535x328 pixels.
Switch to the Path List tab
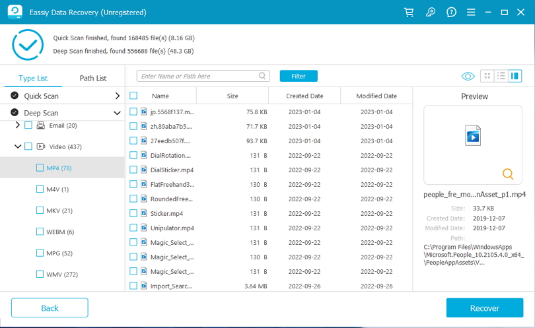(93, 78)
